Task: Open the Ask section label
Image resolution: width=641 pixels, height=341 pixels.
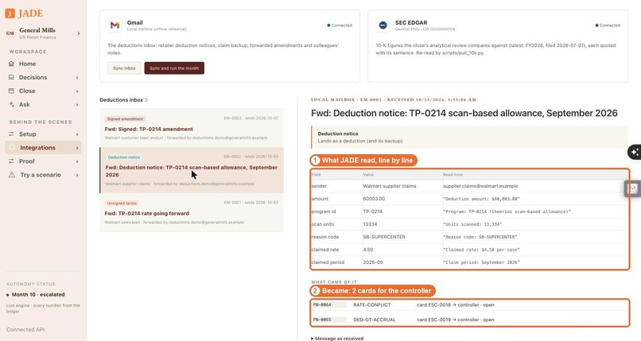Action: click(x=25, y=104)
